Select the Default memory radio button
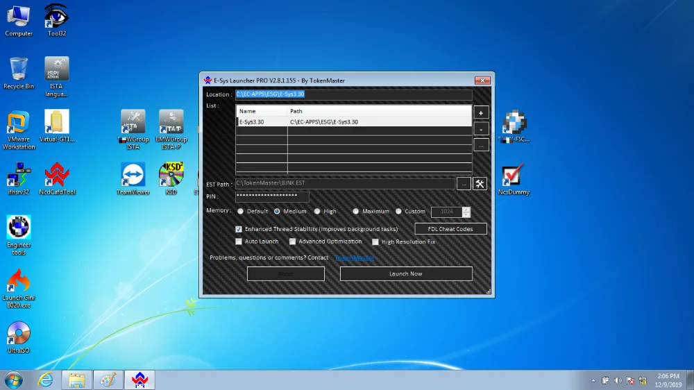 240,212
